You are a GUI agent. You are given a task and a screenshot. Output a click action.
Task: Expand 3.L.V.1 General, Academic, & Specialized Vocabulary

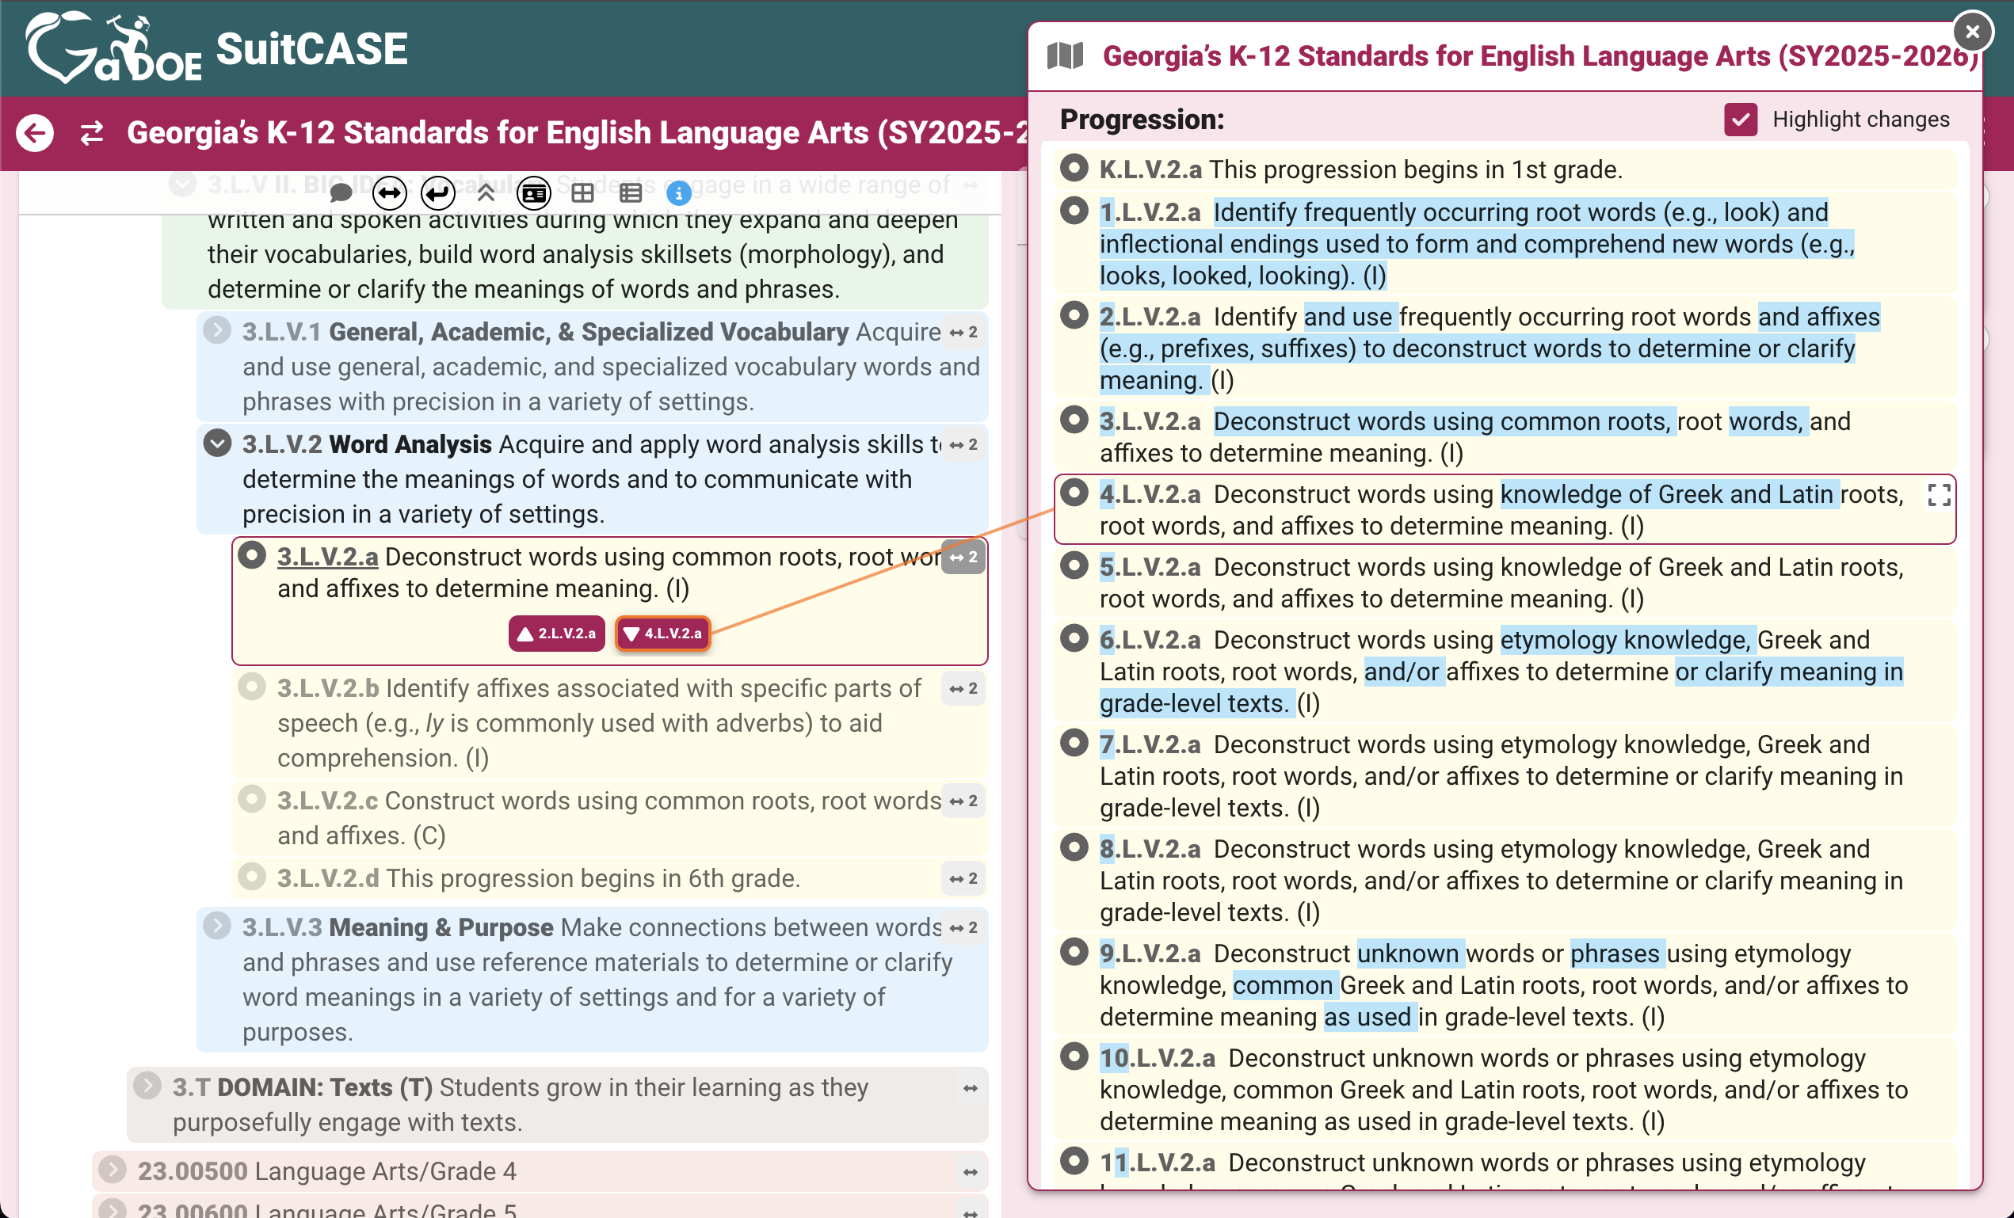point(216,331)
